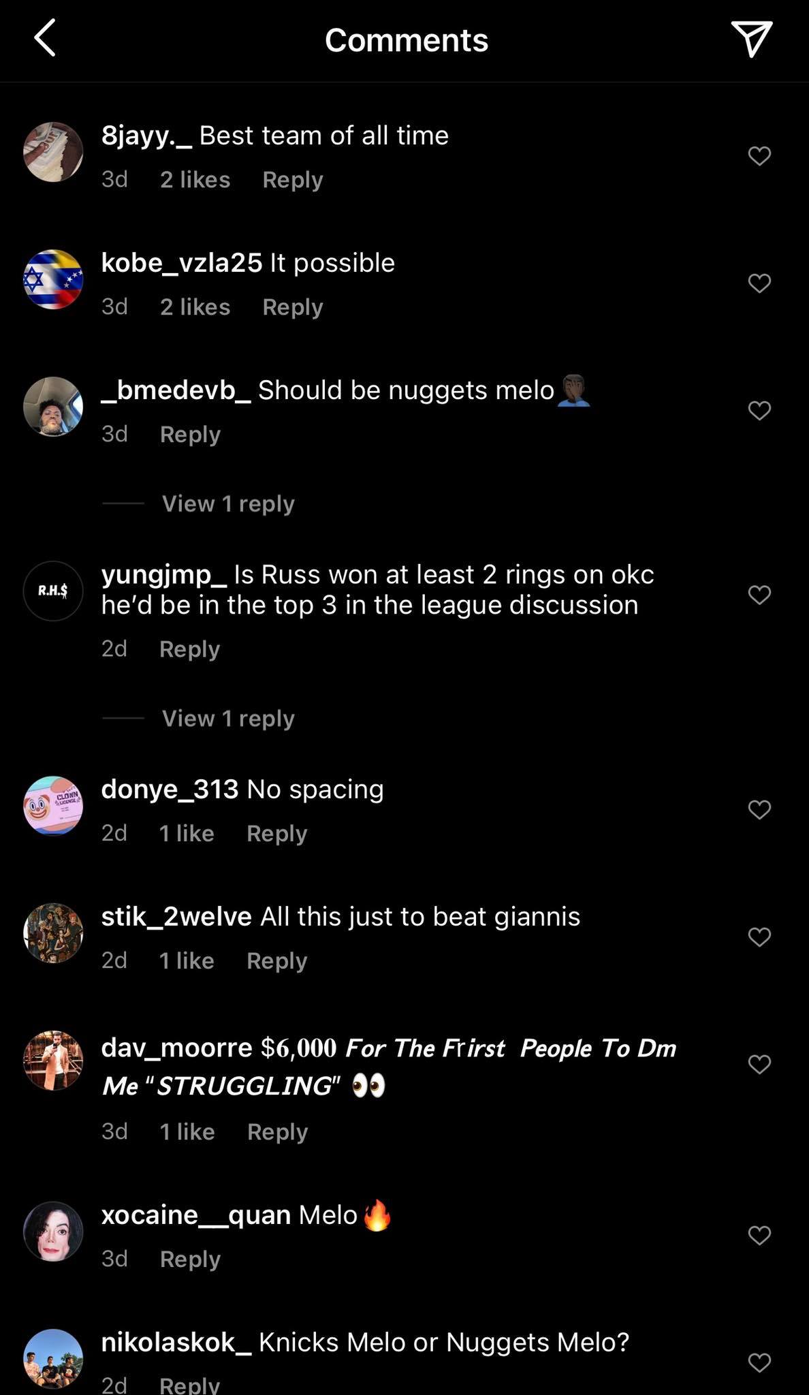Expand View 1 reply under _bmedevb_
Screen dimensions: 809x1395
pyautogui.click(x=228, y=504)
